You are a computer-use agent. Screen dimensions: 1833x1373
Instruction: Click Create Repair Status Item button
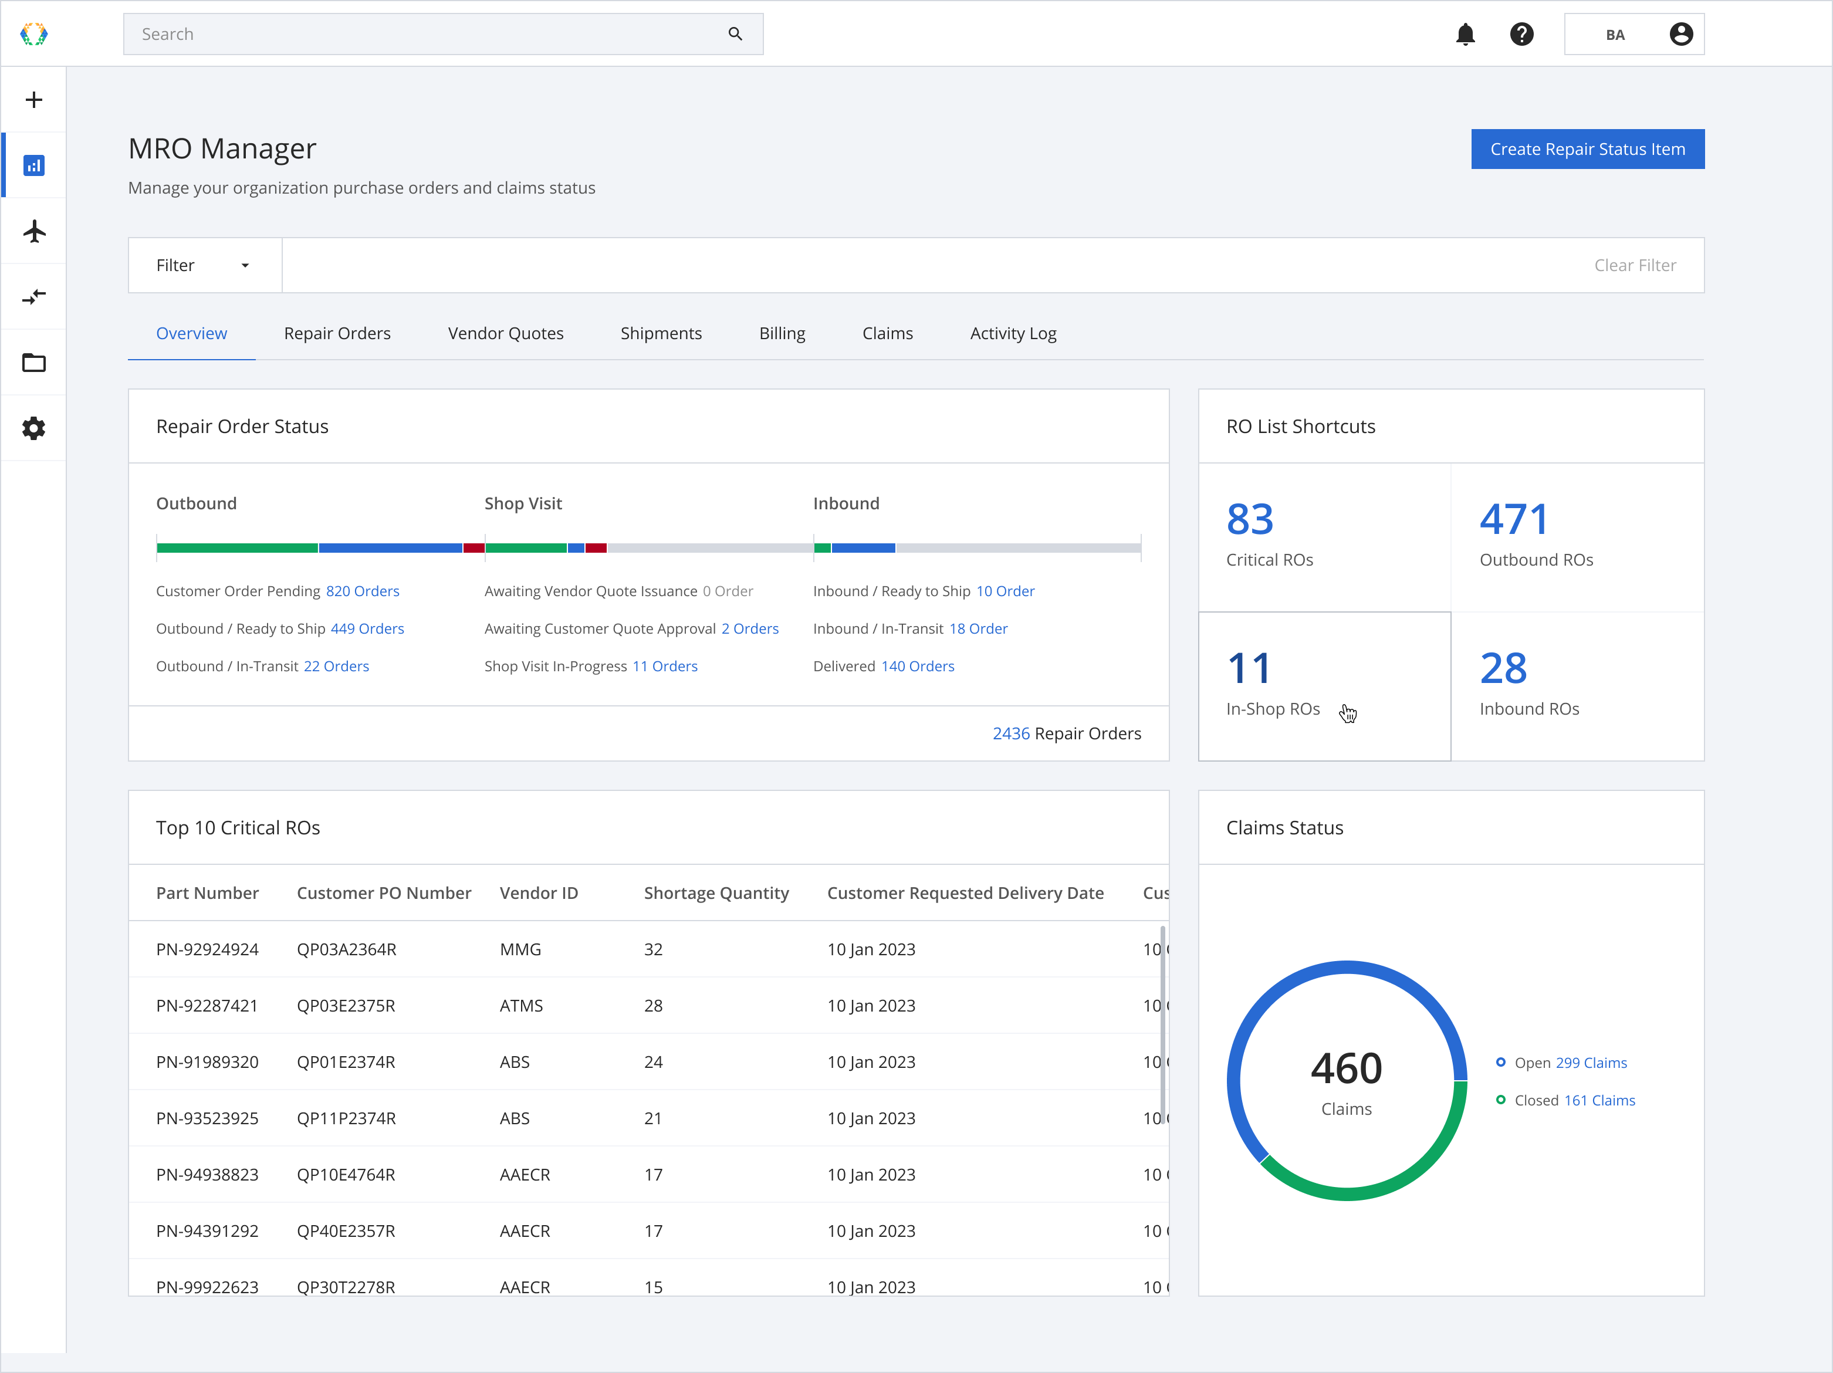[x=1588, y=149]
